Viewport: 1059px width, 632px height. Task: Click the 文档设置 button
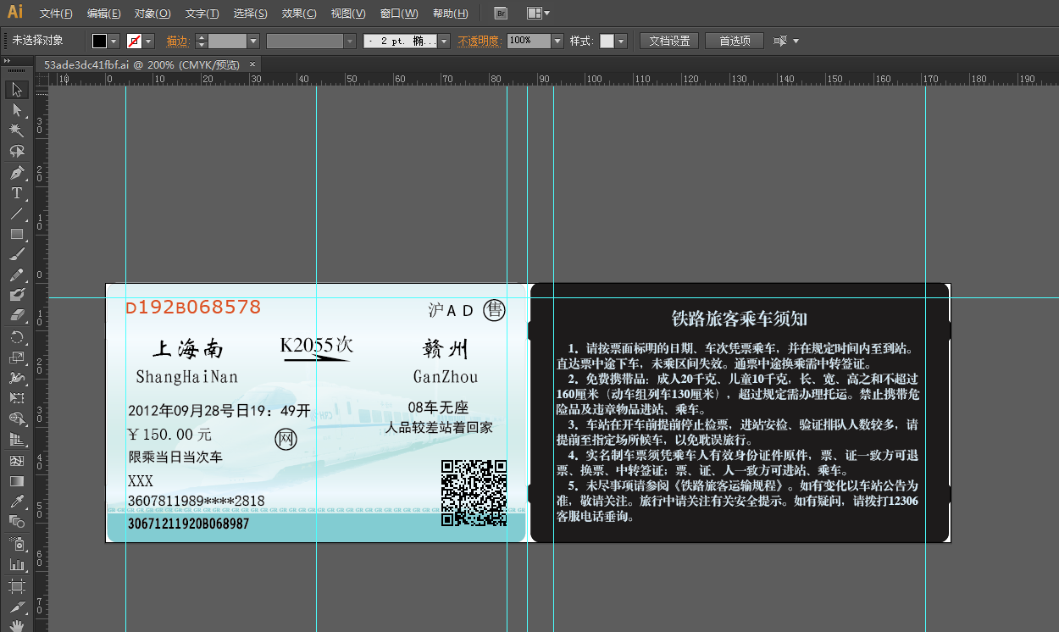669,41
